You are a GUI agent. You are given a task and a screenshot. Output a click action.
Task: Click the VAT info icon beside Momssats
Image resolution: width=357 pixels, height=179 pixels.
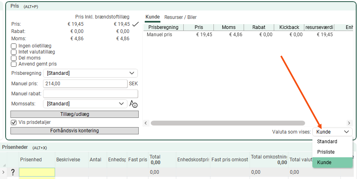[x=133, y=104]
